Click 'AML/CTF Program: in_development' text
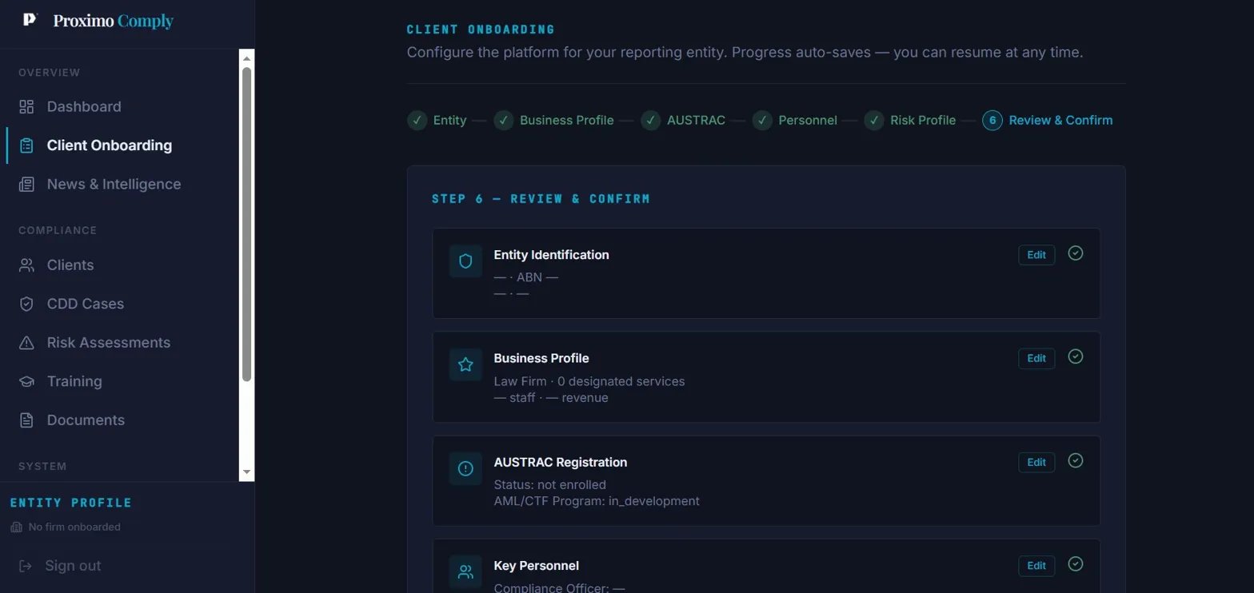The image size is (1254, 593). [x=597, y=501]
